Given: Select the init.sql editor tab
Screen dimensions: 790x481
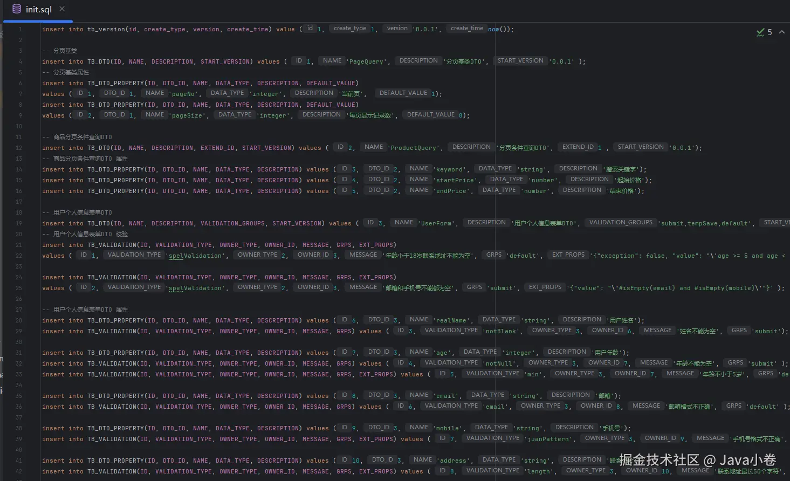Looking at the screenshot, I should pyautogui.click(x=38, y=9).
